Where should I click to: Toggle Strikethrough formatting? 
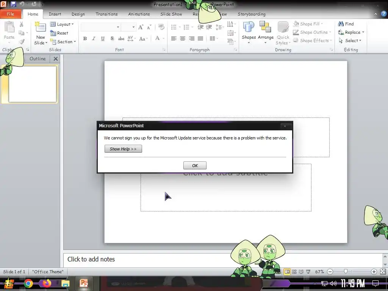pyautogui.click(x=121, y=39)
